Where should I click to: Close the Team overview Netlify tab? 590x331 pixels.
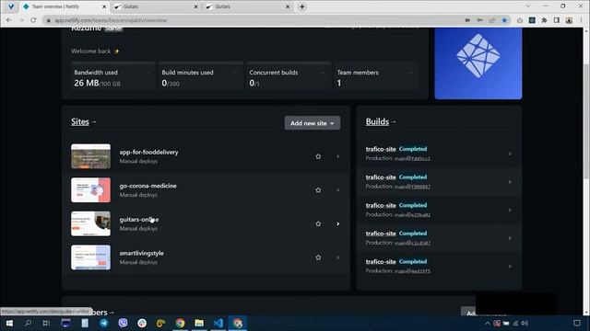tap(104, 6)
